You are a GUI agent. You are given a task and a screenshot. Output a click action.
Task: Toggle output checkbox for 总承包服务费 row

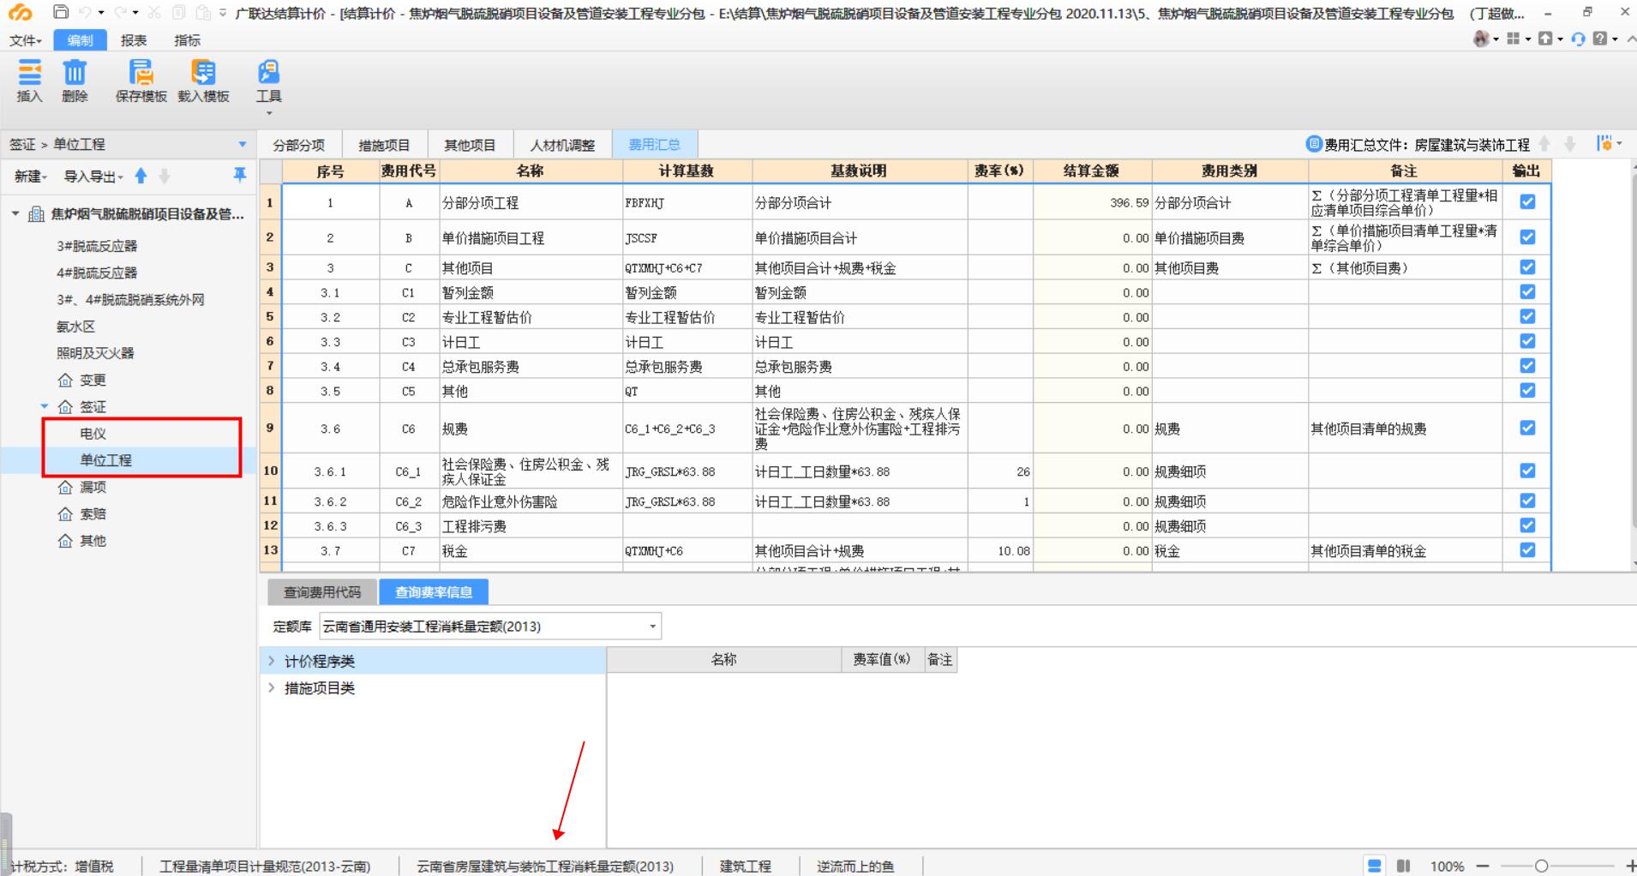coord(1527,365)
